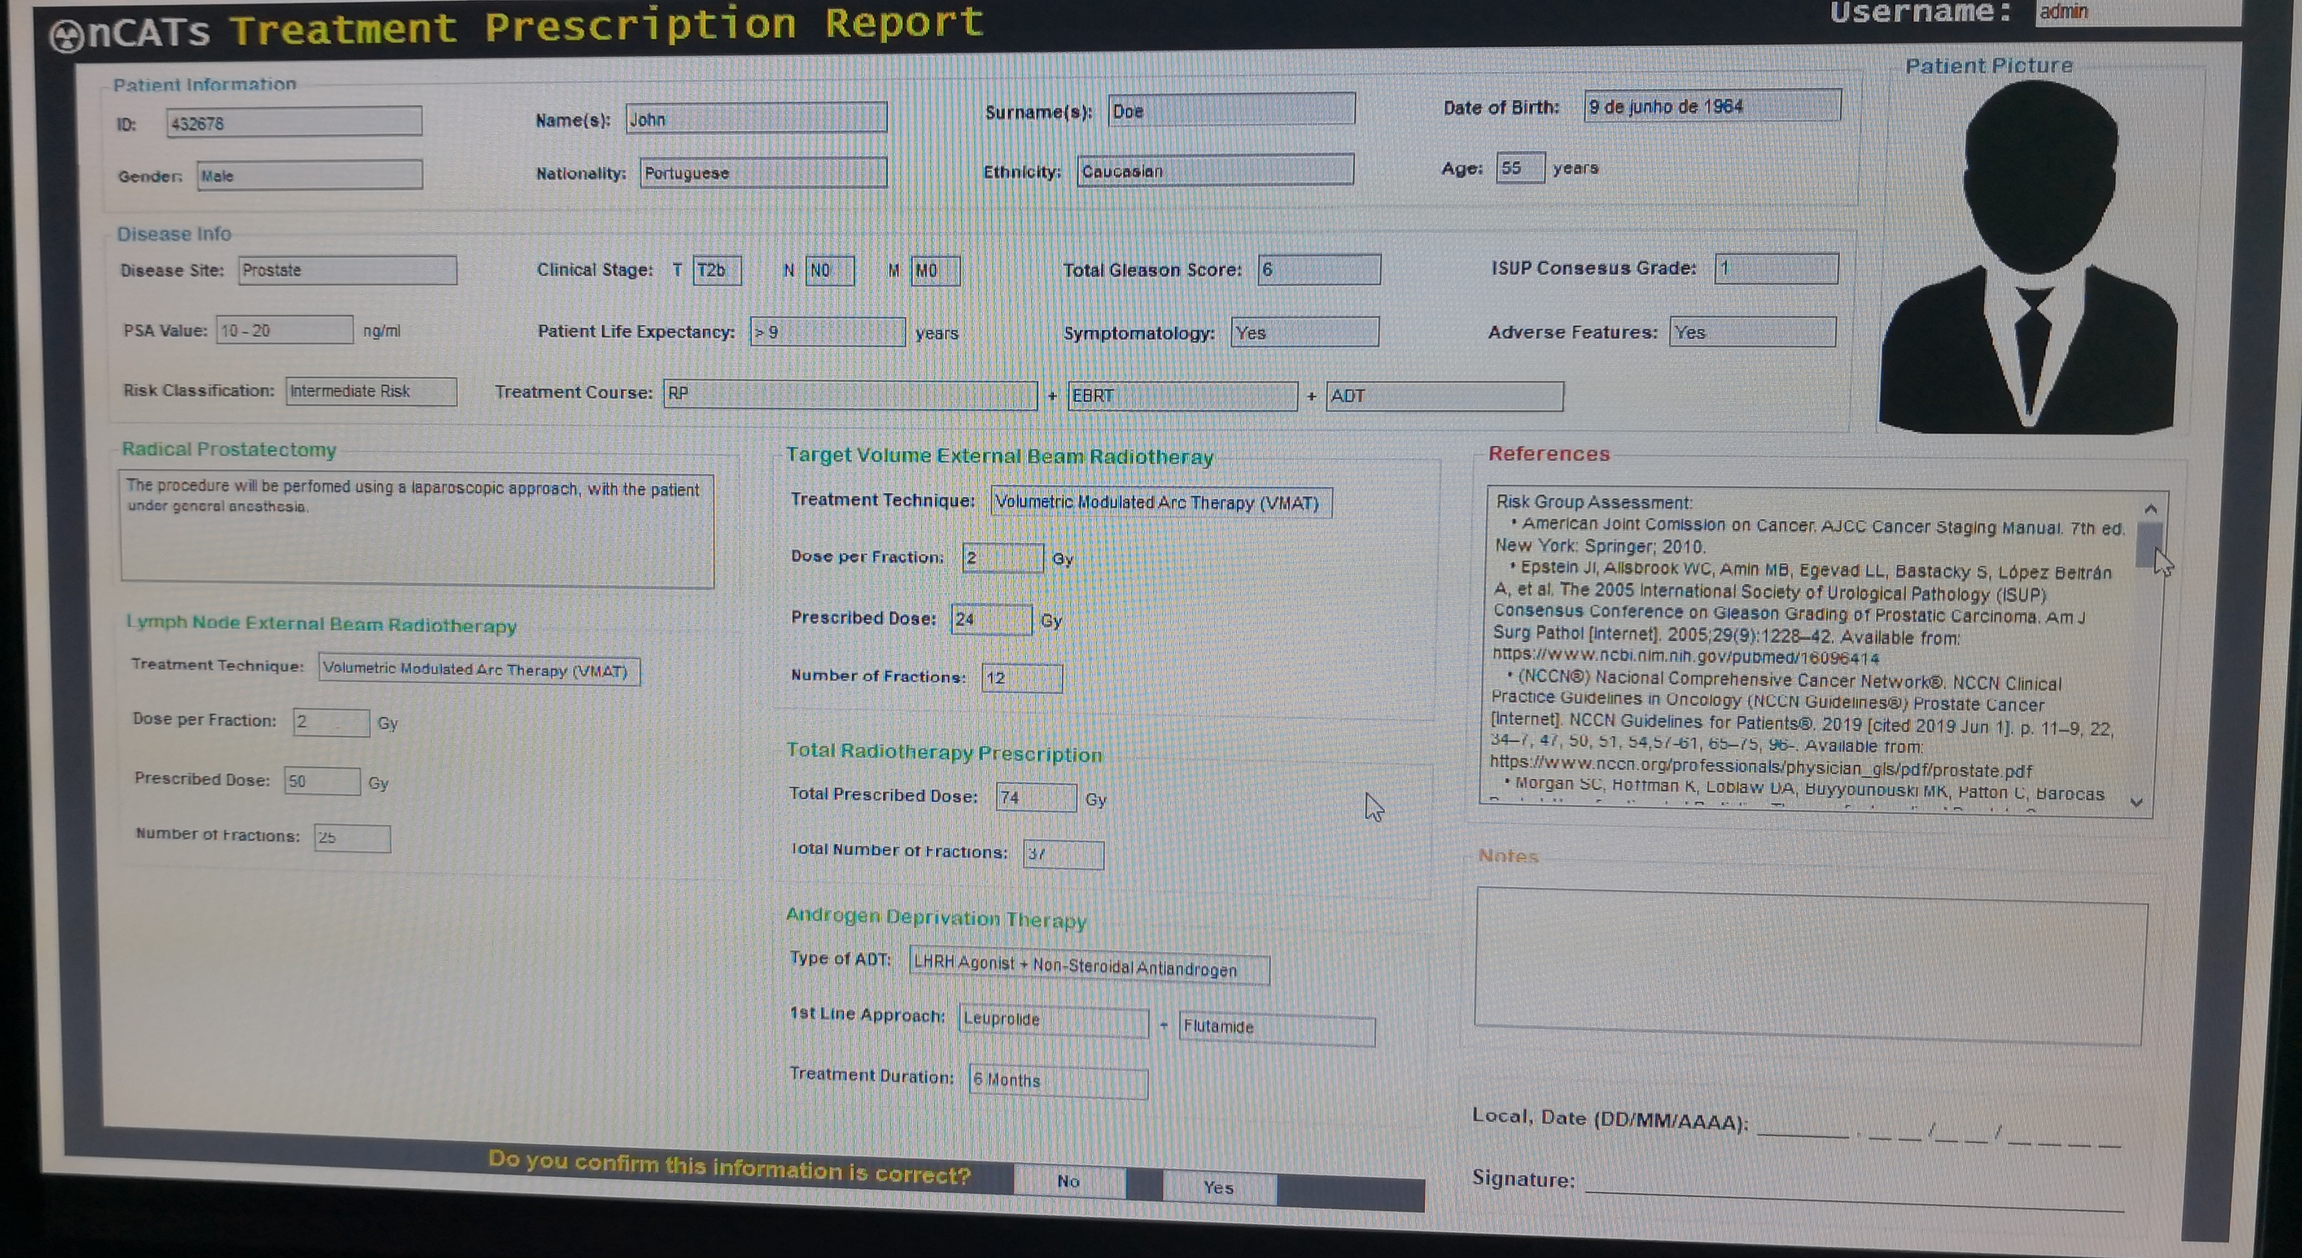
Task: Click the ISUP Consensus Grade field
Action: pos(1776,268)
